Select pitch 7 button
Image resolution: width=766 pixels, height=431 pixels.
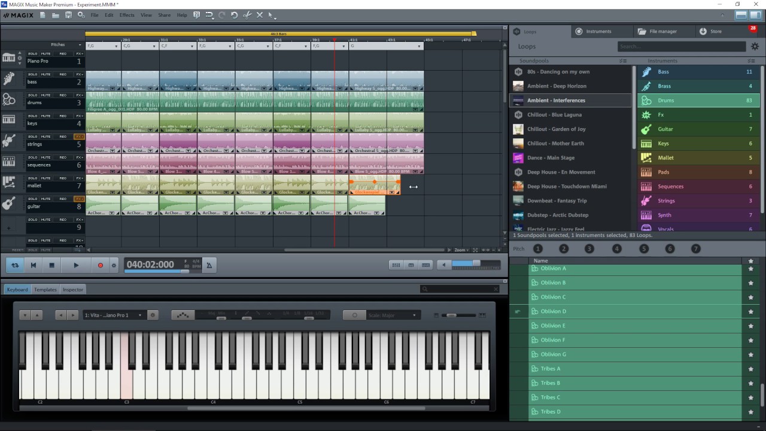pos(695,248)
